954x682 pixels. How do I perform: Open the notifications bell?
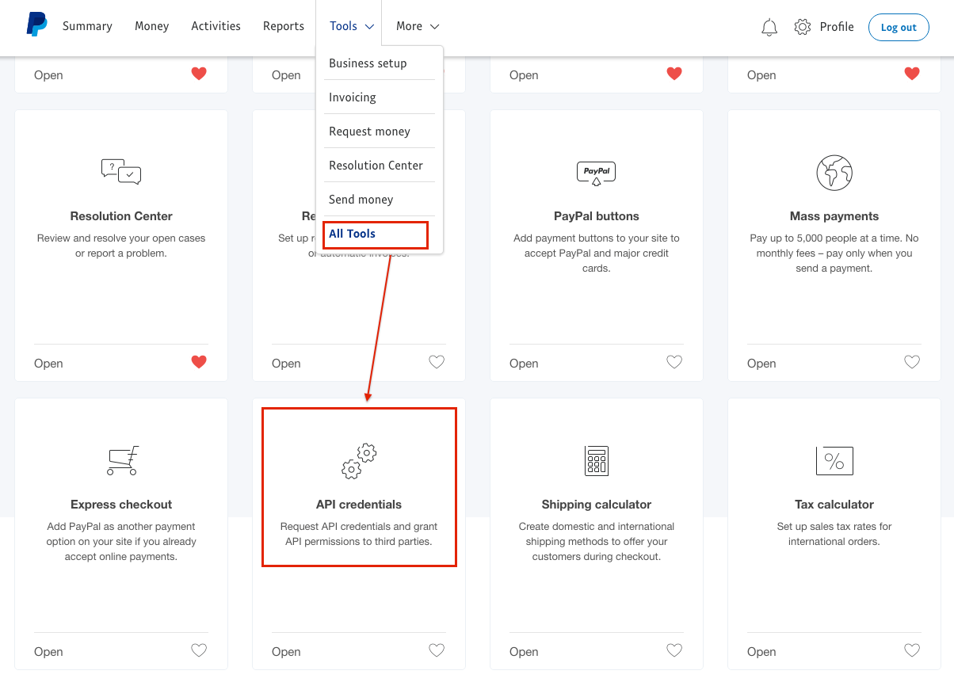(x=769, y=28)
